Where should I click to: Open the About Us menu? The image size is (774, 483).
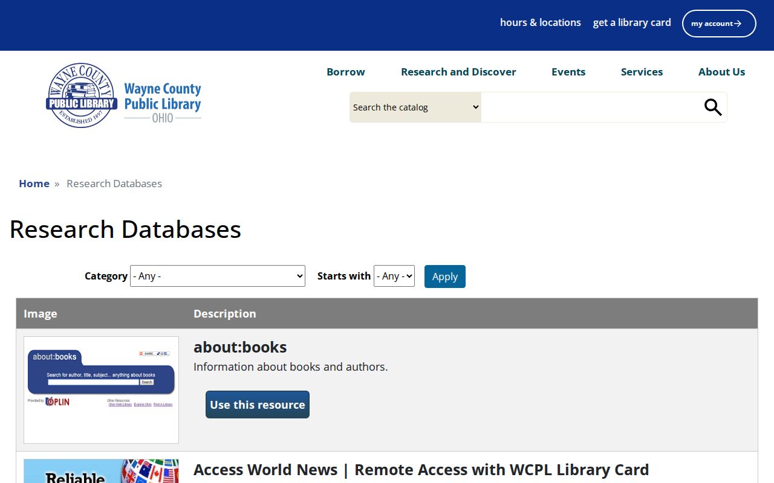[721, 72]
